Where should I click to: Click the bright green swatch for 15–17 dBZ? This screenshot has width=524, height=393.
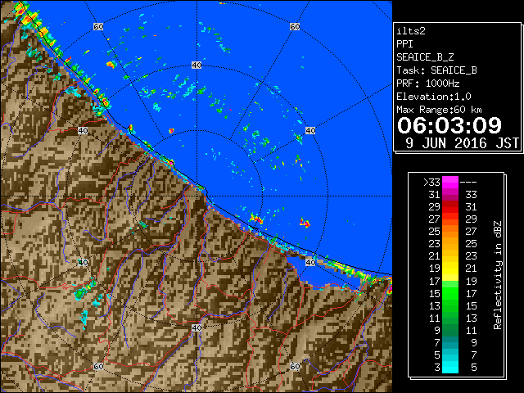[x=450, y=293]
